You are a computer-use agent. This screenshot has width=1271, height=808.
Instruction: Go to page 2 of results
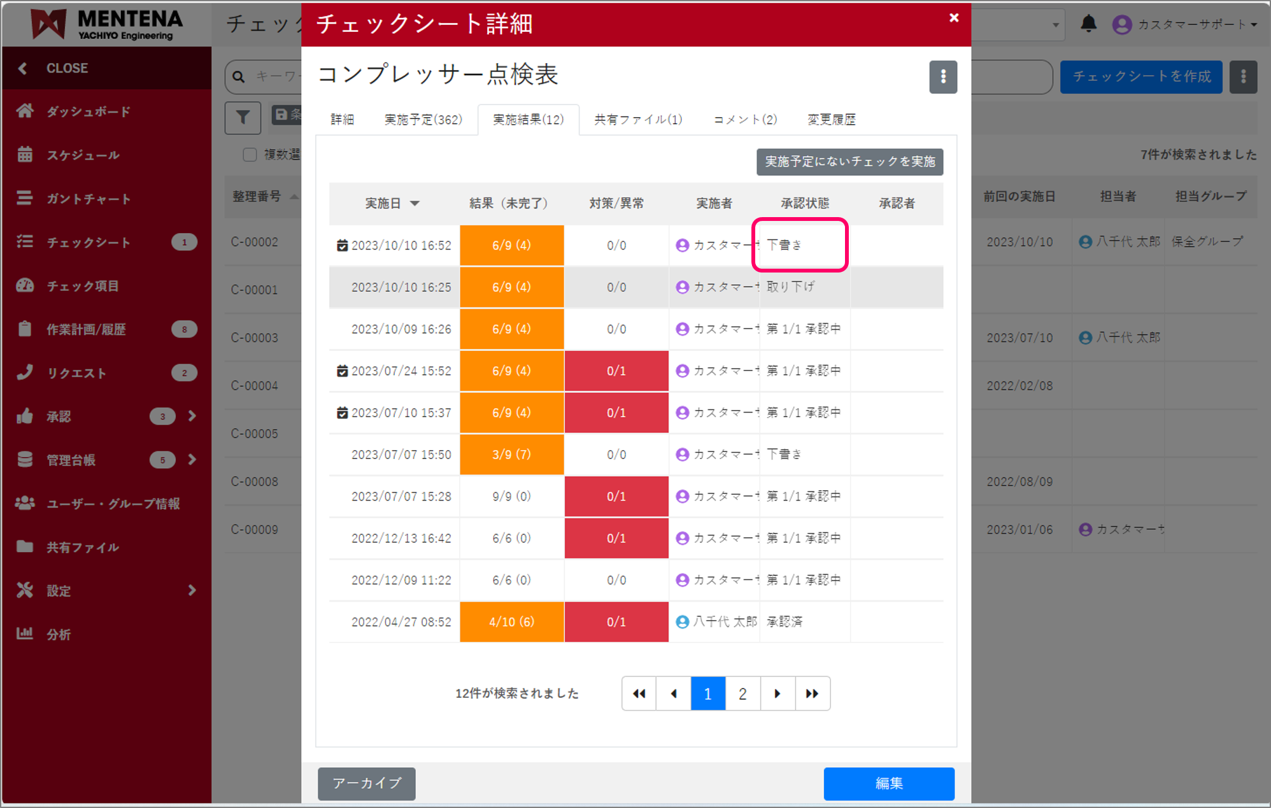(742, 693)
